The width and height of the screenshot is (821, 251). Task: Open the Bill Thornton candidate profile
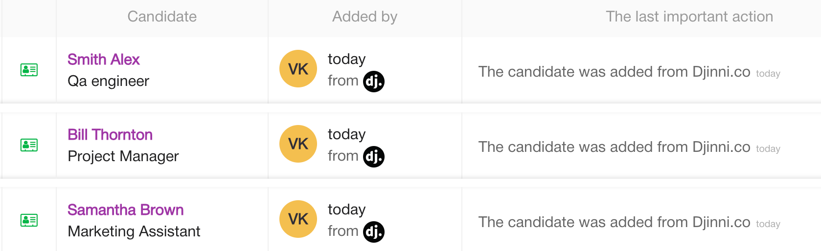[110, 135]
